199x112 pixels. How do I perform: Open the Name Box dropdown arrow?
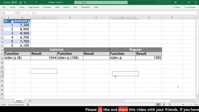click(14, 13)
